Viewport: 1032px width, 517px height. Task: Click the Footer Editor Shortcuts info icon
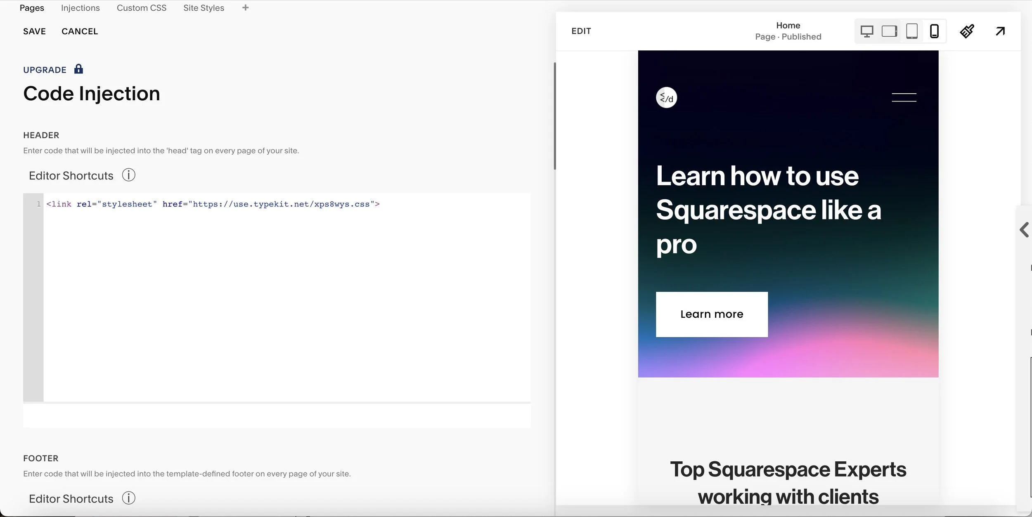[x=128, y=498]
